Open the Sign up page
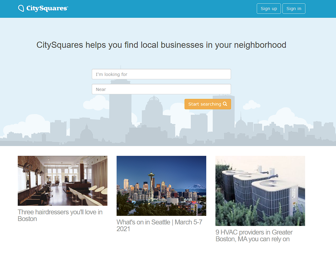The width and height of the screenshot is (336, 263). click(x=269, y=9)
